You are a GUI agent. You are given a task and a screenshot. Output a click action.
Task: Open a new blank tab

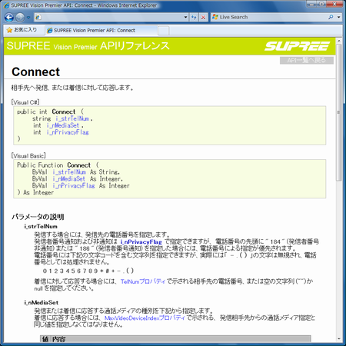click(x=163, y=31)
